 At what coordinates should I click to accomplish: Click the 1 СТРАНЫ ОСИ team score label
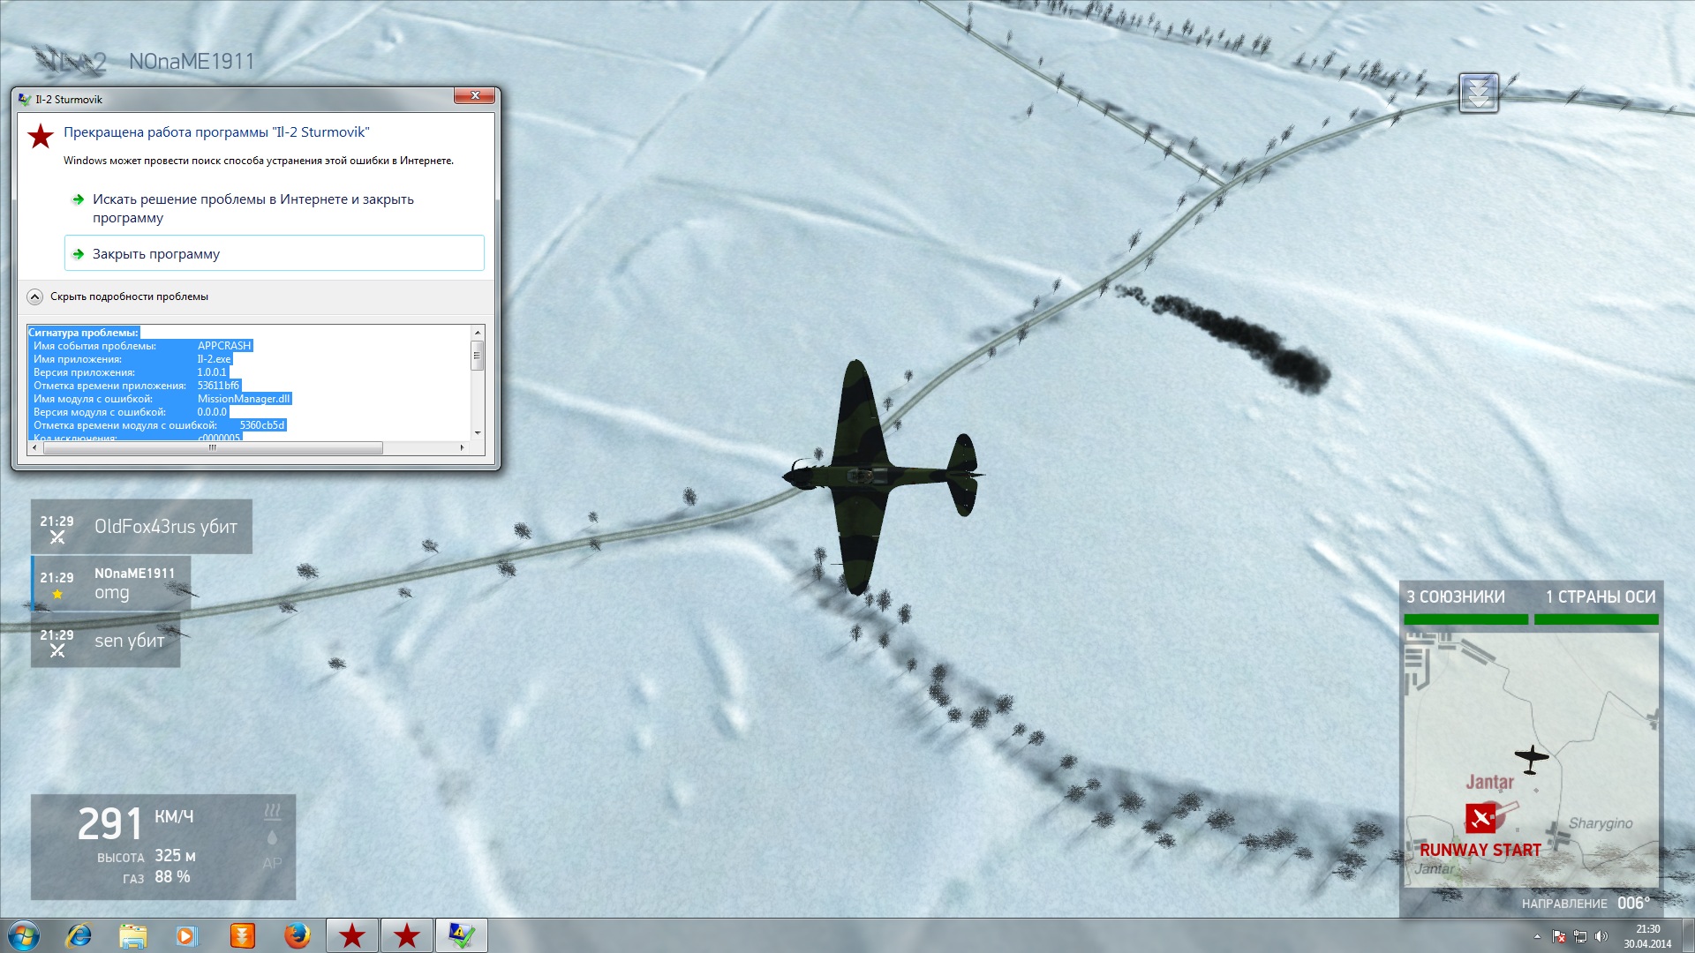pyautogui.click(x=1601, y=597)
